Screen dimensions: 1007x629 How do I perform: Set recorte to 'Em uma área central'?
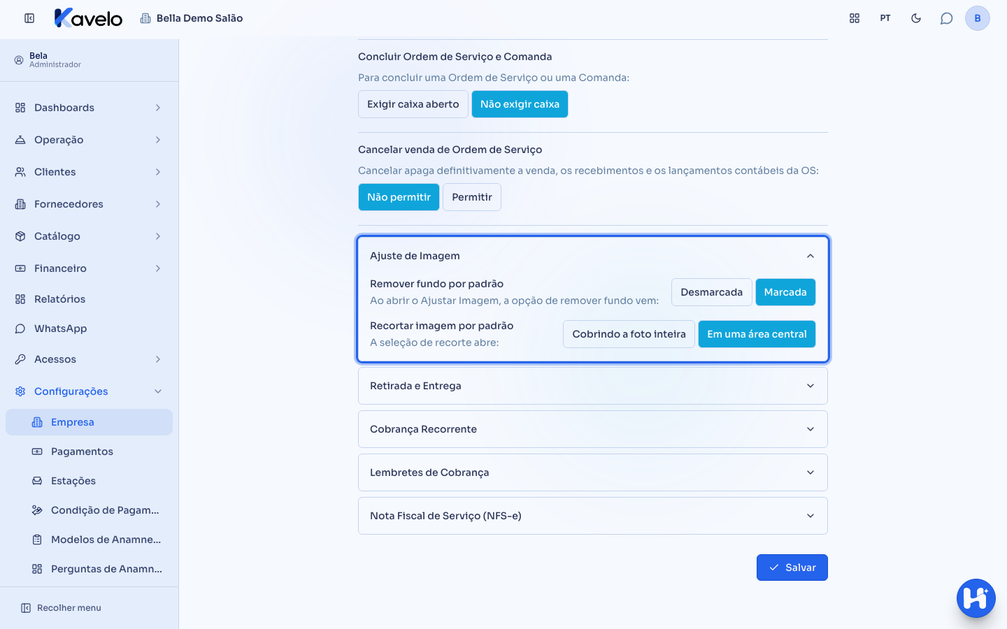pos(757,334)
